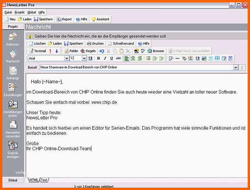Open the Projekt menu
Image resolution: width=250 pixels, height=190 pixels.
click(20, 12)
